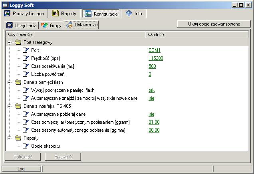Collapse the Dane z interfejsu RS-485 group
The height and width of the screenshot is (174, 254).
tap(10, 106)
